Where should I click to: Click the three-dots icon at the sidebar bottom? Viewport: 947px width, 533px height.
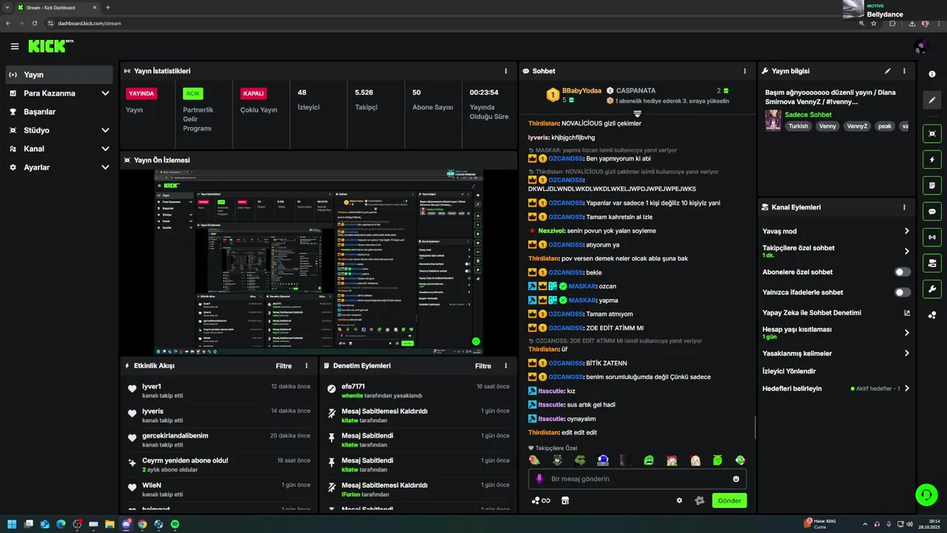point(932,315)
